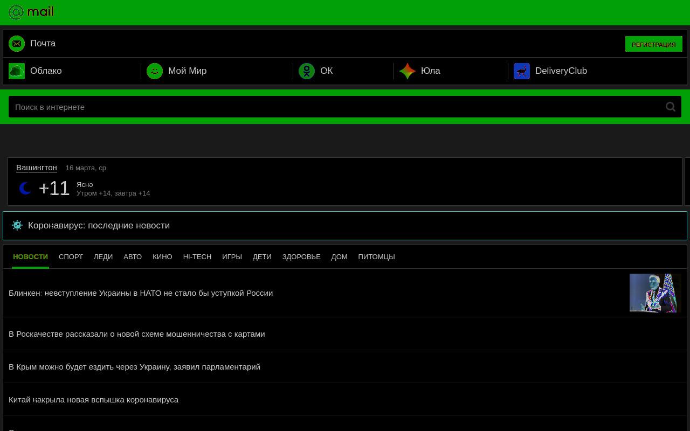Click the Одноклассники OK icon
The image size is (690, 431).
[307, 71]
